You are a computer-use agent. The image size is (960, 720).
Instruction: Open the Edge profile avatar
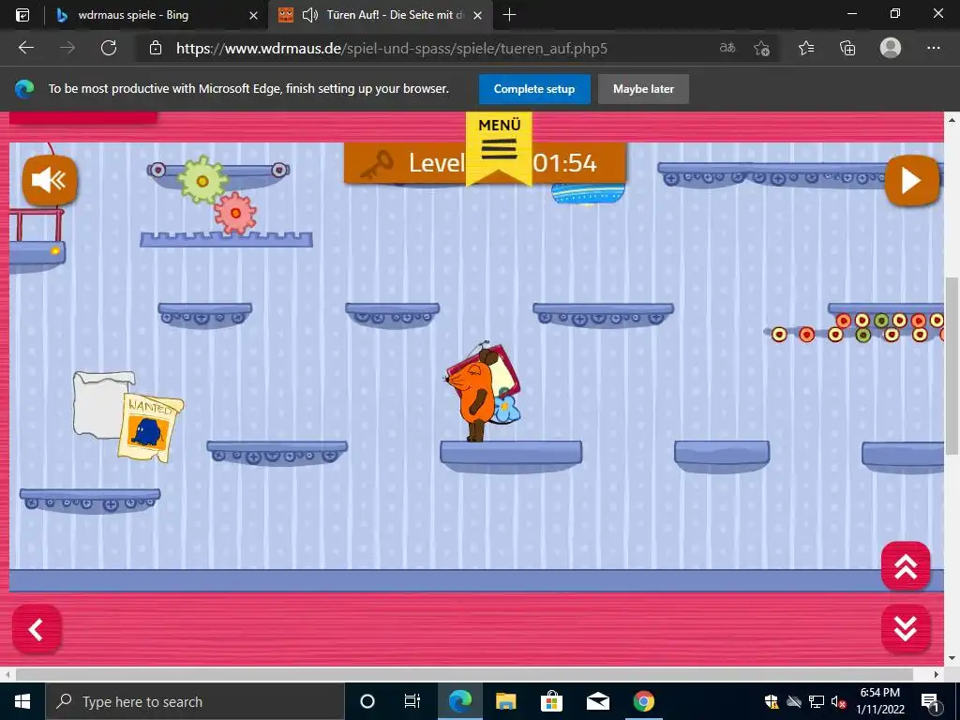891,48
